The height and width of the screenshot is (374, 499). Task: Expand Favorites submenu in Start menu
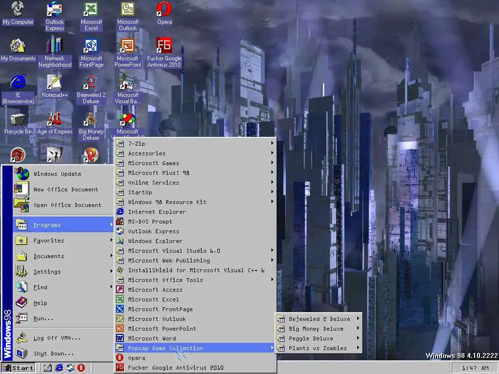pyautogui.click(x=63, y=241)
